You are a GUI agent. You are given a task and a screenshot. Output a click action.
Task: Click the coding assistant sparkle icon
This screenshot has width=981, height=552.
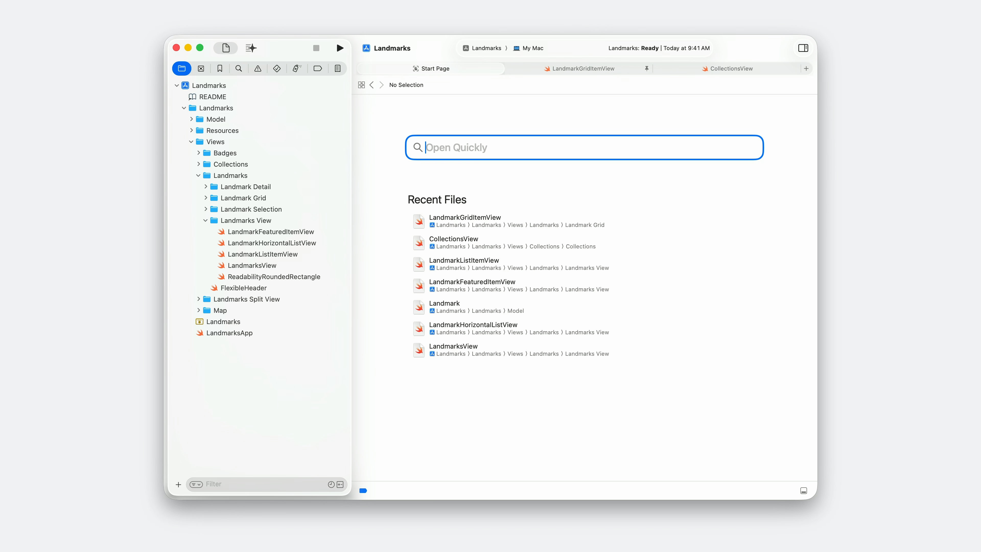pos(251,48)
